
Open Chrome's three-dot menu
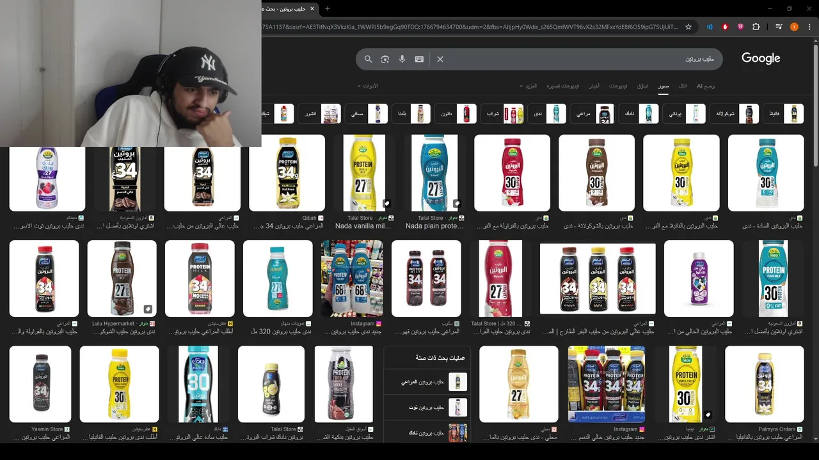click(x=809, y=27)
